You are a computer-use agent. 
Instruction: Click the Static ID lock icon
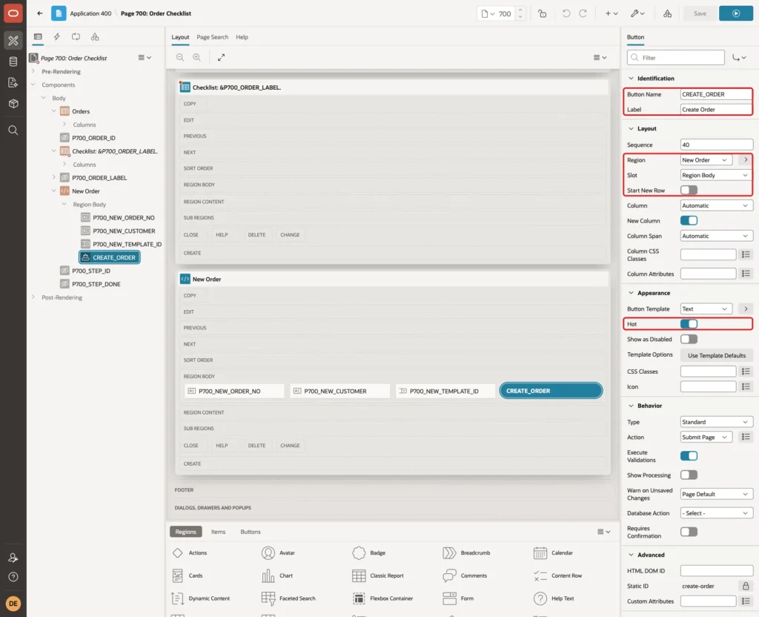746,586
